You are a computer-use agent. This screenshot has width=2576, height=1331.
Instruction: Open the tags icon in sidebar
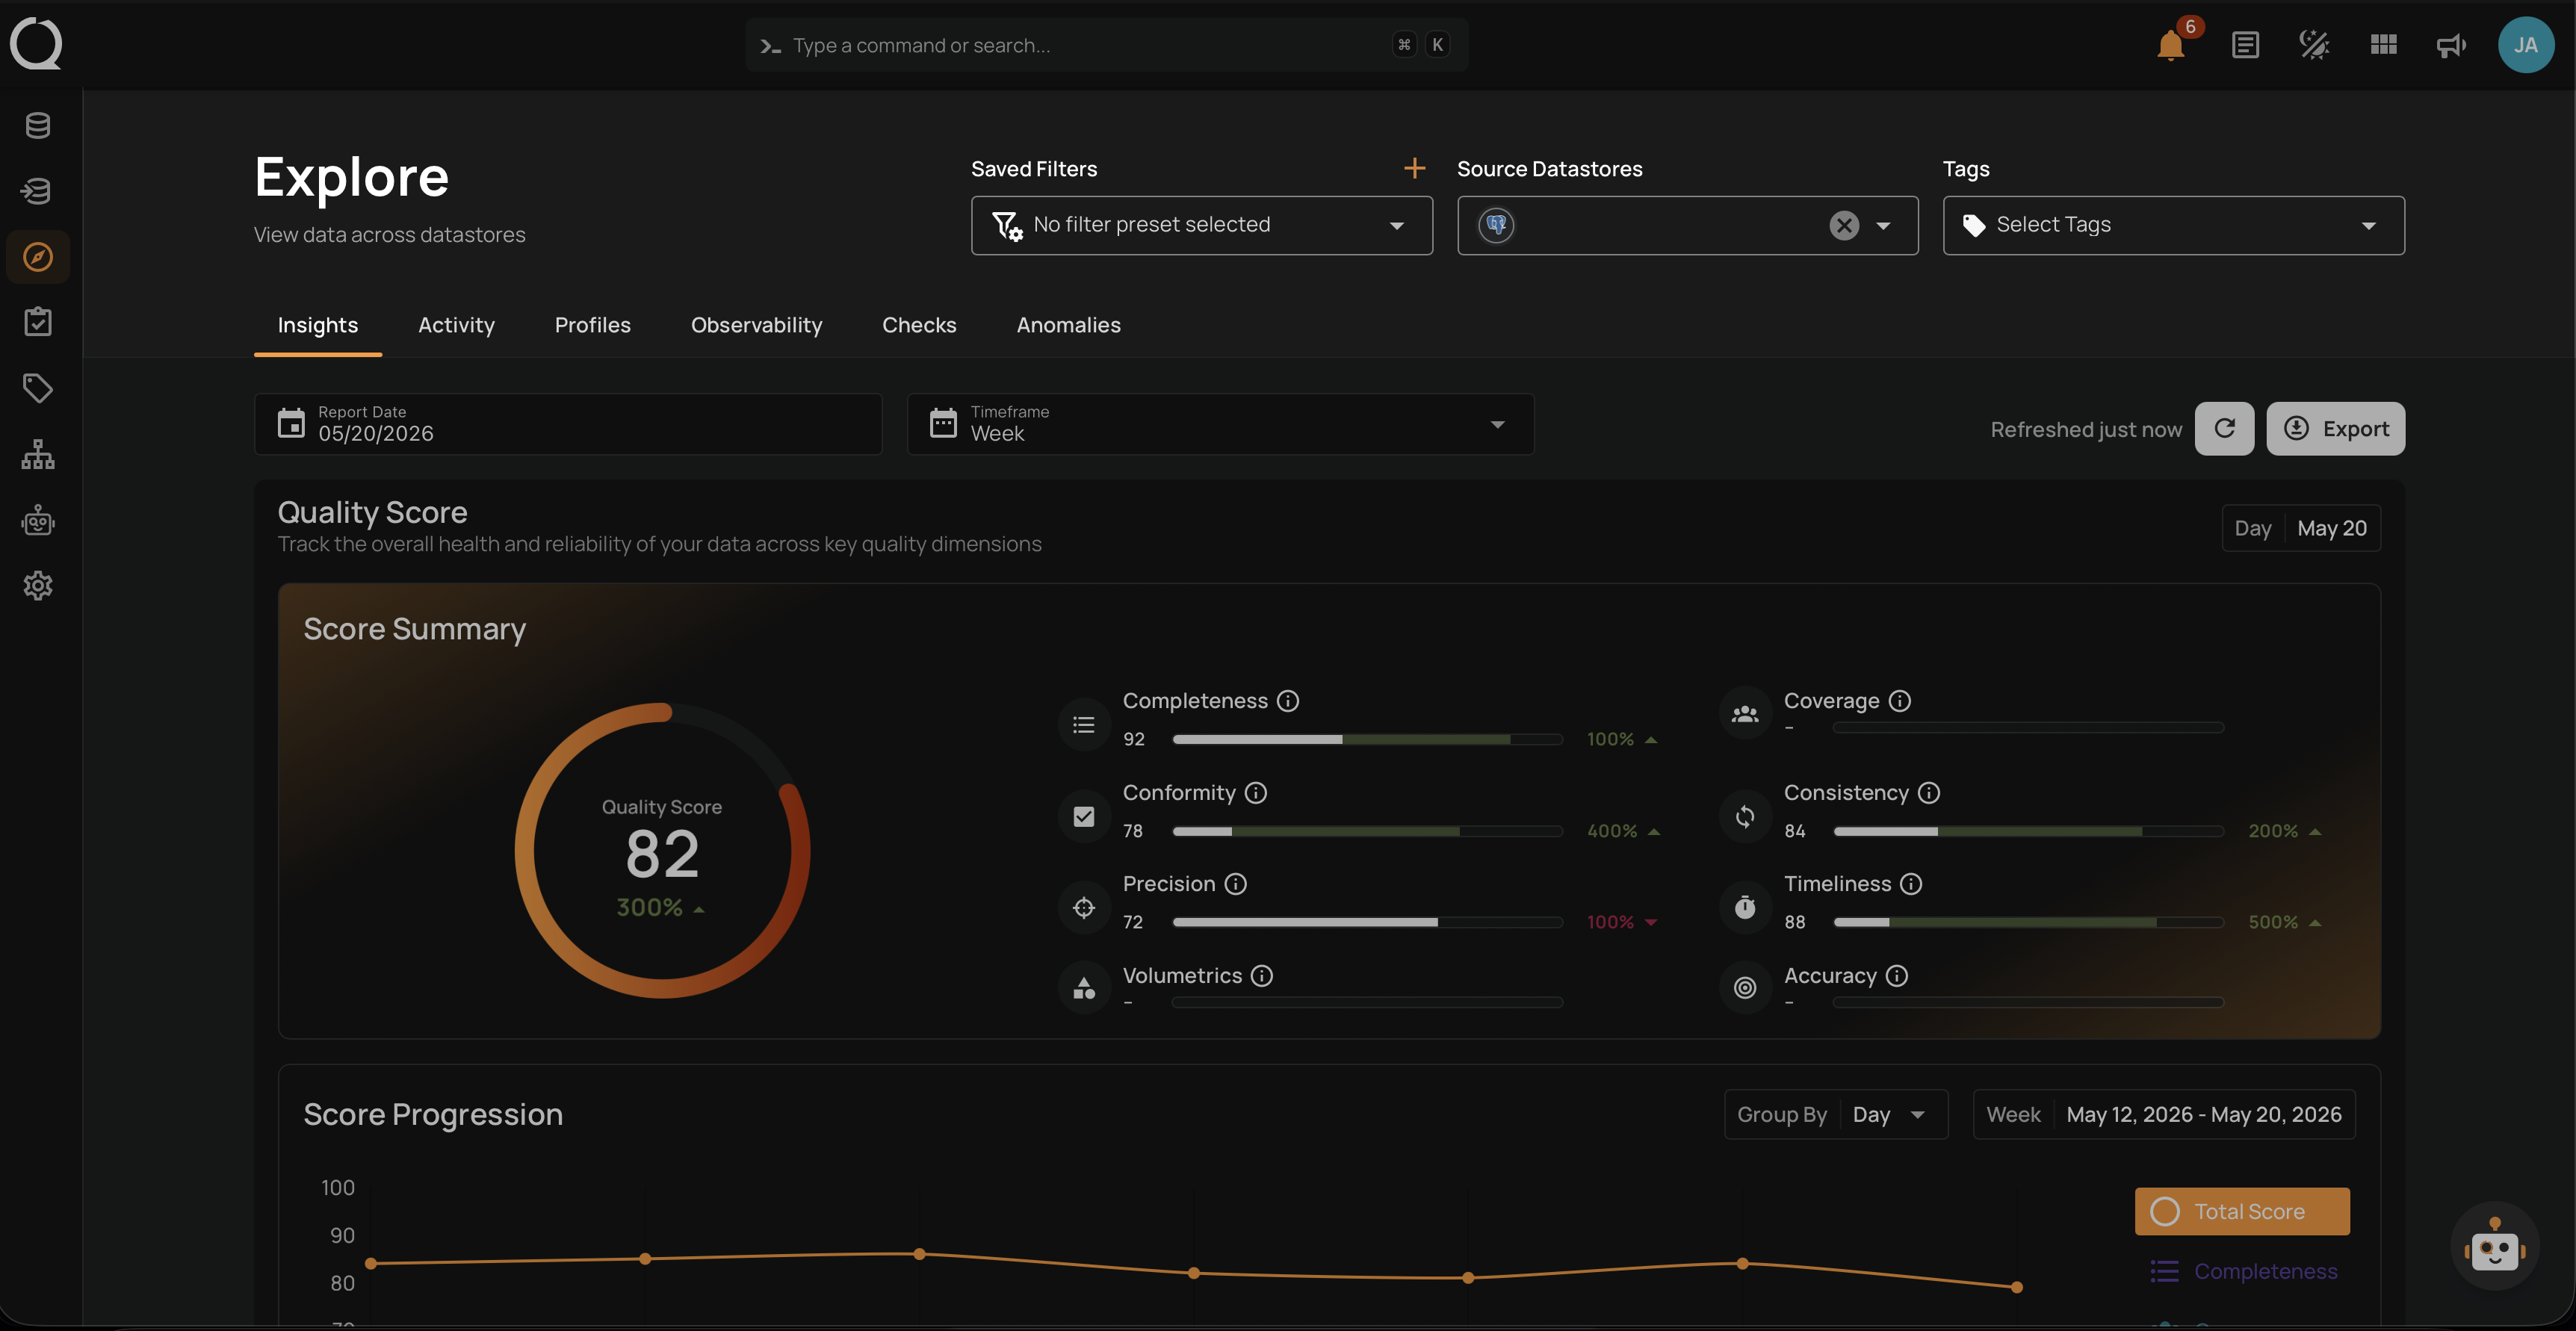(38, 388)
